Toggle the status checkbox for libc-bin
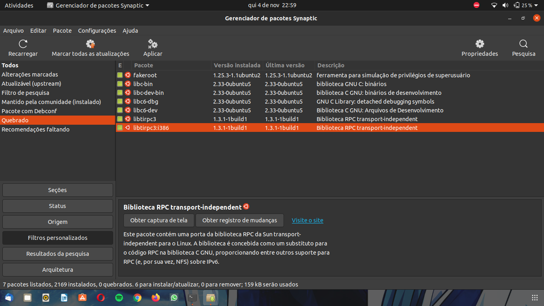This screenshot has height=306, width=544. (x=120, y=84)
